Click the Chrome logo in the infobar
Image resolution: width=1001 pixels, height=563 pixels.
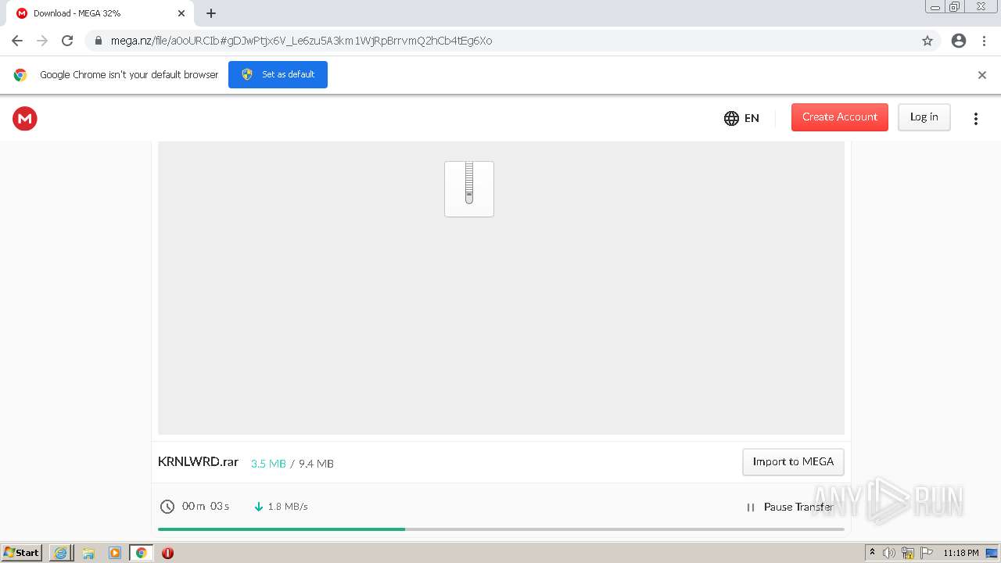point(20,75)
